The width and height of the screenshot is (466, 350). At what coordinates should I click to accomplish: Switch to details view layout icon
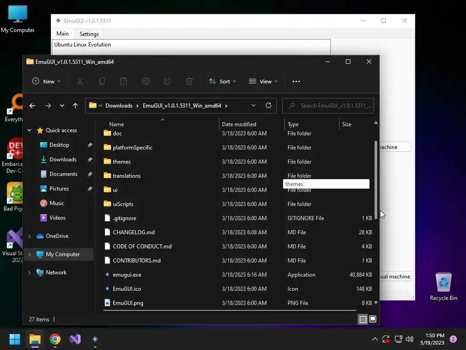click(363, 319)
